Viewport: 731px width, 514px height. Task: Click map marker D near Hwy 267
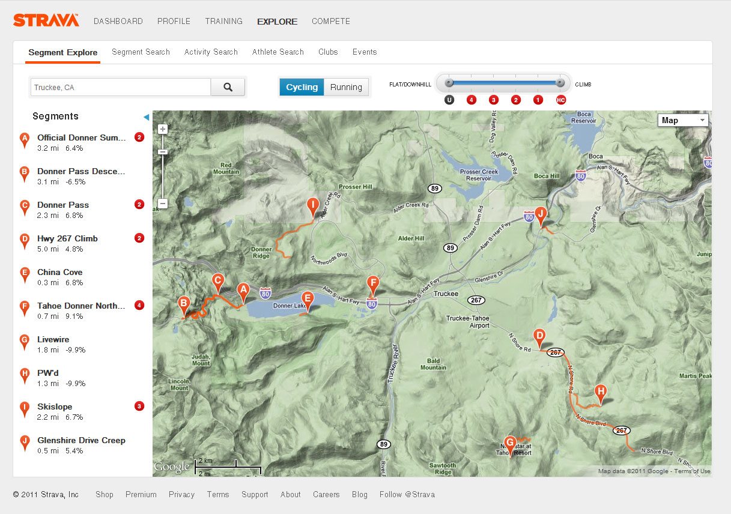pos(539,338)
